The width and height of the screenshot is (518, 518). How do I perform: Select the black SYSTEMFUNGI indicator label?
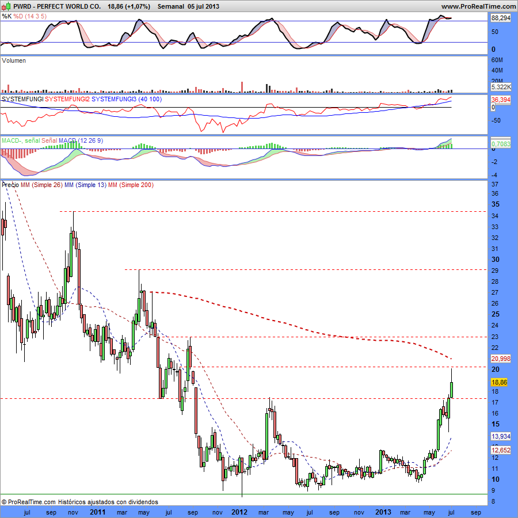click(22, 99)
